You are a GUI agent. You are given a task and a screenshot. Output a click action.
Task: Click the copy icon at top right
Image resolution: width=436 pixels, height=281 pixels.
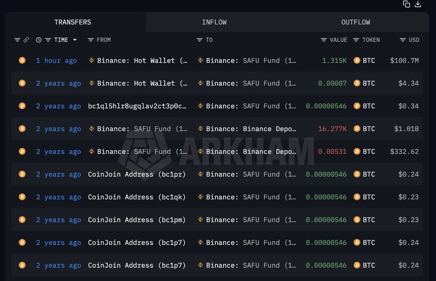coord(406,4)
